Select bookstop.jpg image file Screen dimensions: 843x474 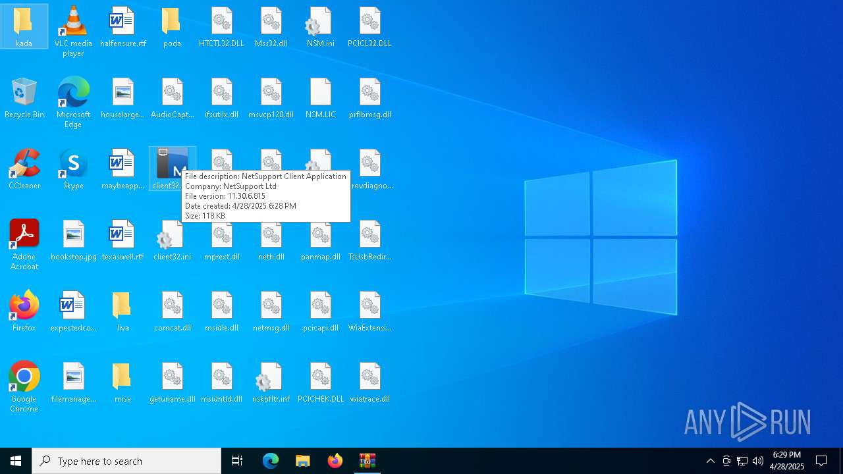coord(73,240)
